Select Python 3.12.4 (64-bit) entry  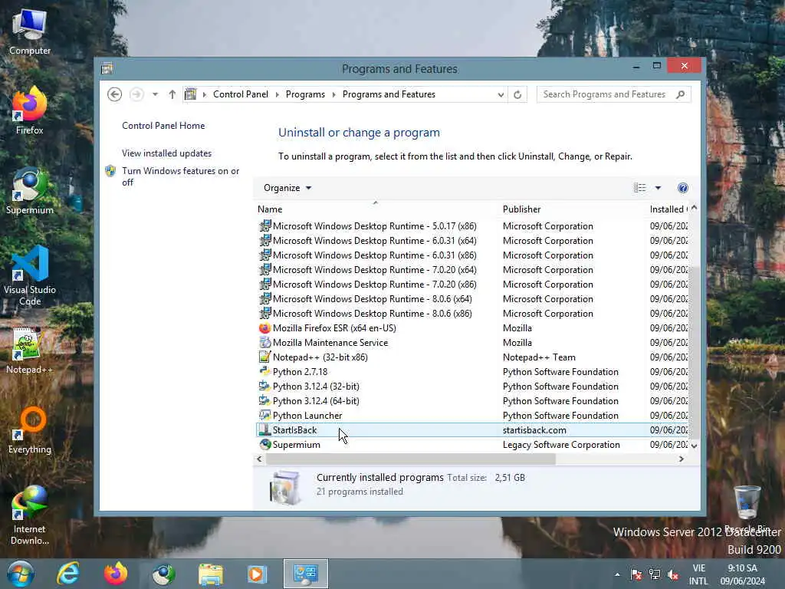click(x=472, y=401)
